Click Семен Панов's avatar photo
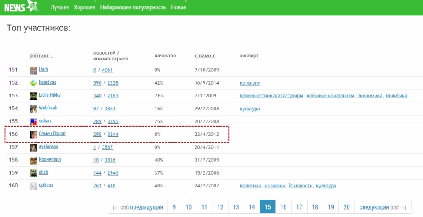Image resolution: width=423 pixels, height=217 pixels. tap(33, 135)
